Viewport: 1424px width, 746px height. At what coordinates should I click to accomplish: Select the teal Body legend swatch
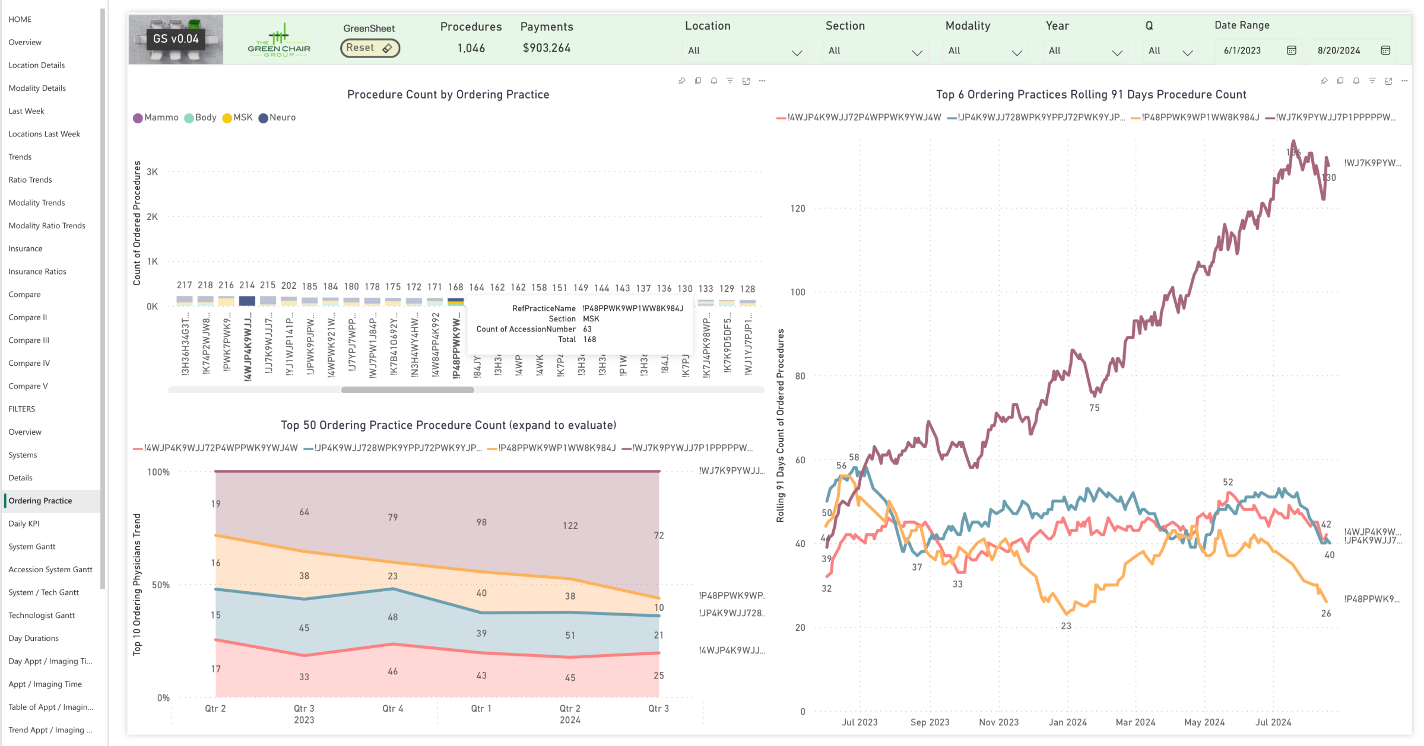(x=189, y=118)
